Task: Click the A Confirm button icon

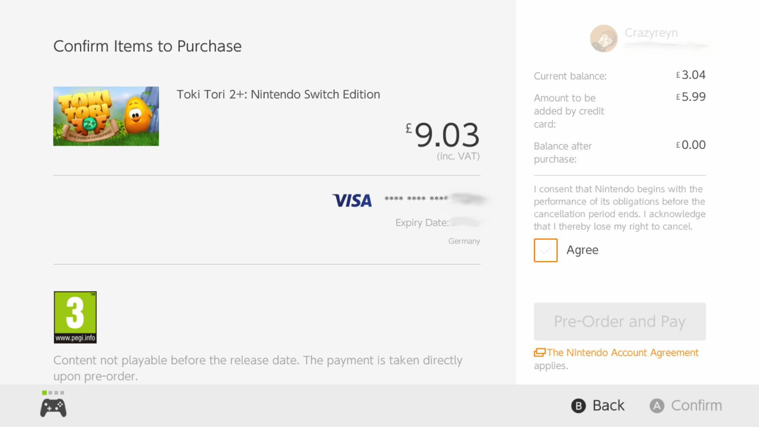Action: pos(656,405)
